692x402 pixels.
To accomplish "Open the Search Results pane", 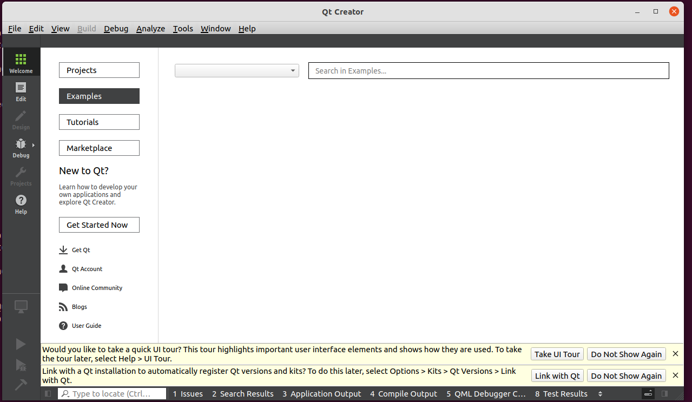I will 242,394.
